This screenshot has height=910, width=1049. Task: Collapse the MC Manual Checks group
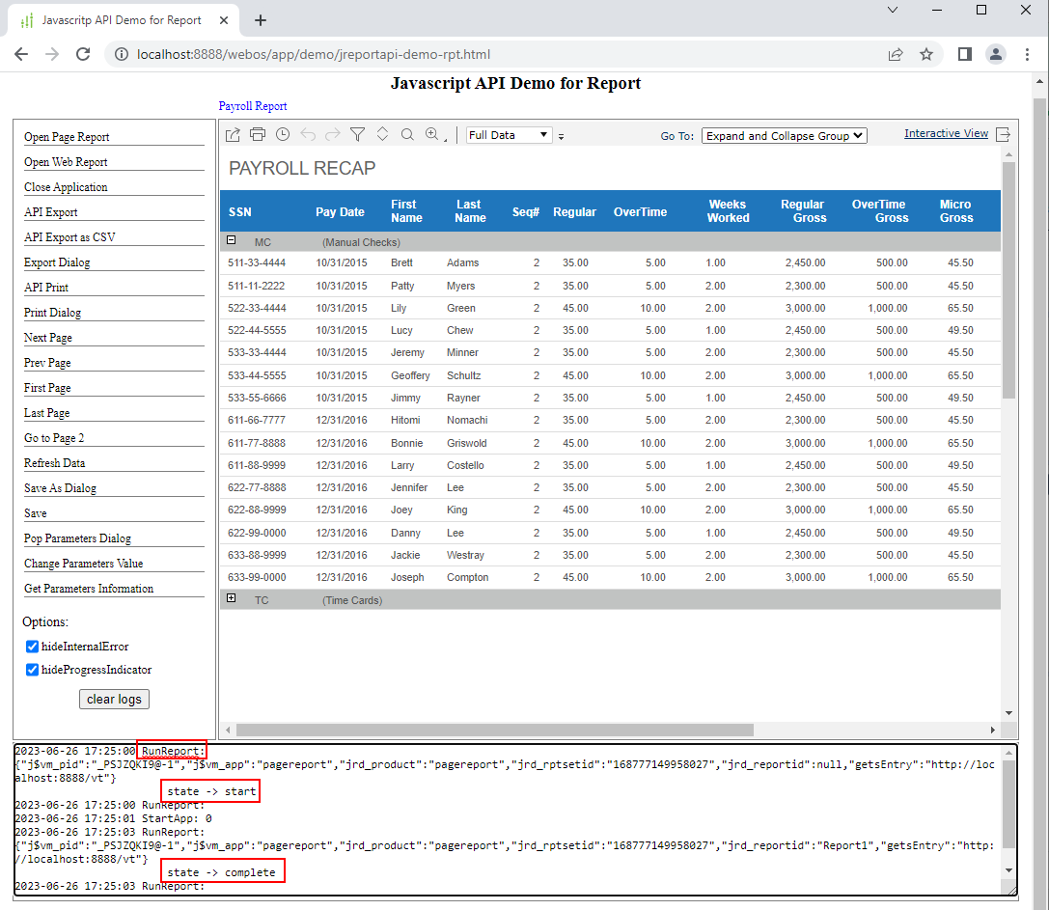(x=231, y=240)
